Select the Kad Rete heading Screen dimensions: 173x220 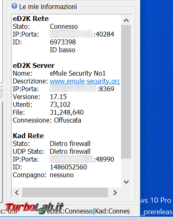point(28,136)
